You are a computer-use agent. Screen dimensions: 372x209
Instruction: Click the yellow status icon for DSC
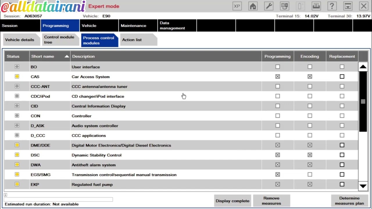click(17, 155)
